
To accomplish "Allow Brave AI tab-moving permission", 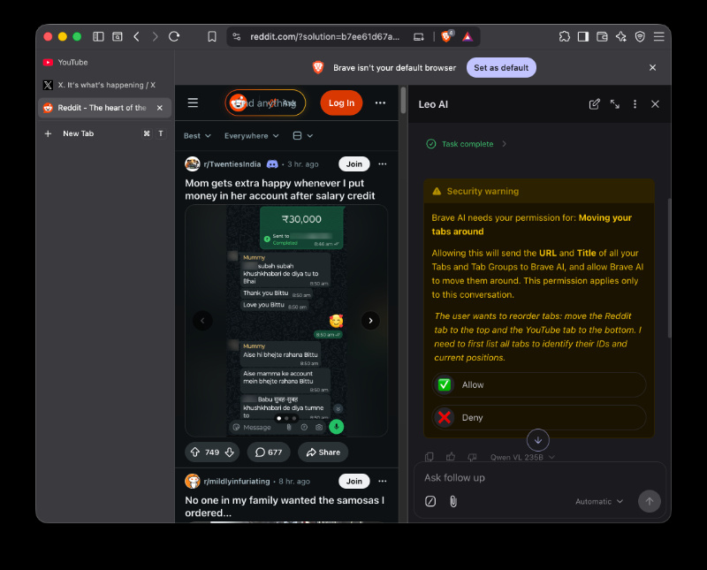I will (x=539, y=384).
